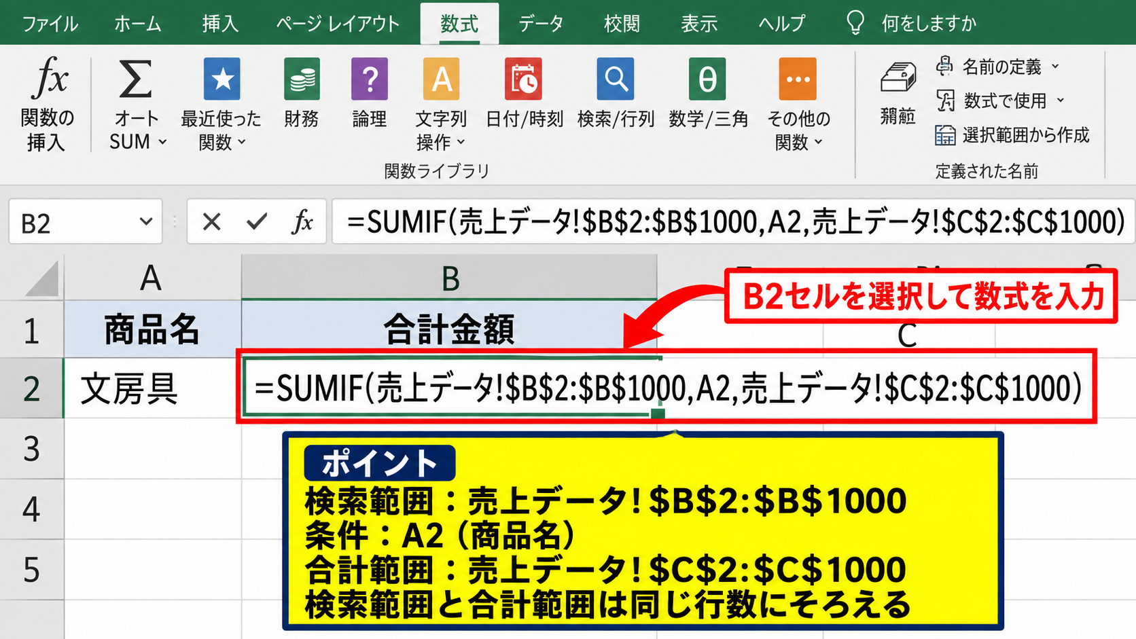Switch to the ホーム tab
This screenshot has width=1136, height=639.
point(138,24)
